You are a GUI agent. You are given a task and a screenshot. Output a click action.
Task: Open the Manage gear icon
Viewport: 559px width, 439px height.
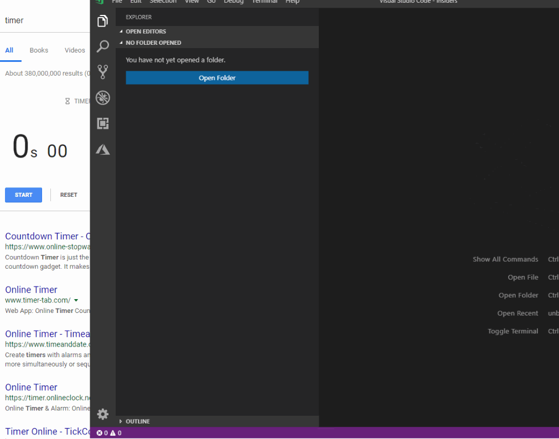(x=103, y=414)
